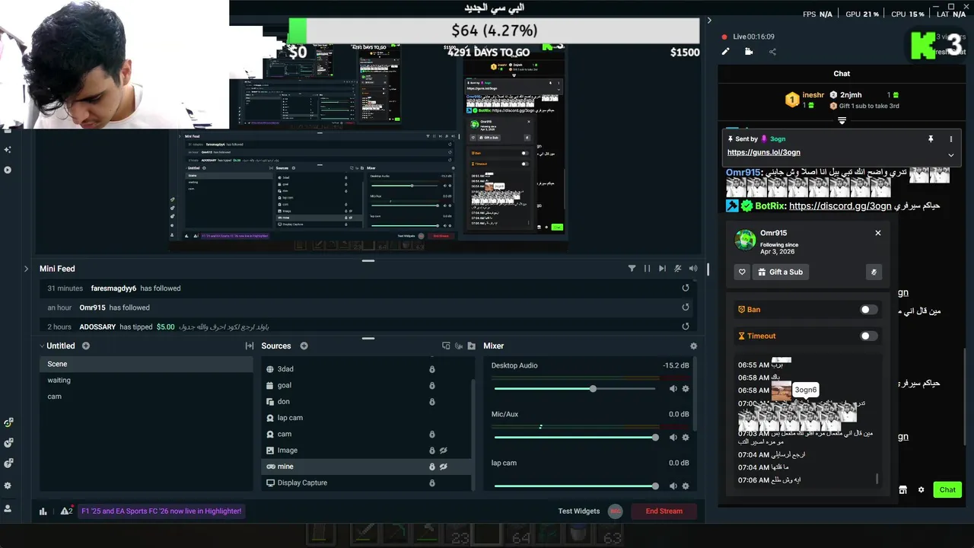Add a new scene with the plus icon
974x548 pixels.
[x=86, y=346]
